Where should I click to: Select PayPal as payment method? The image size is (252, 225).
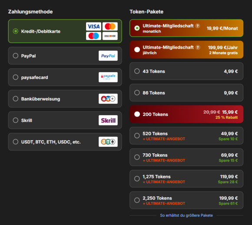pos(65,56)
